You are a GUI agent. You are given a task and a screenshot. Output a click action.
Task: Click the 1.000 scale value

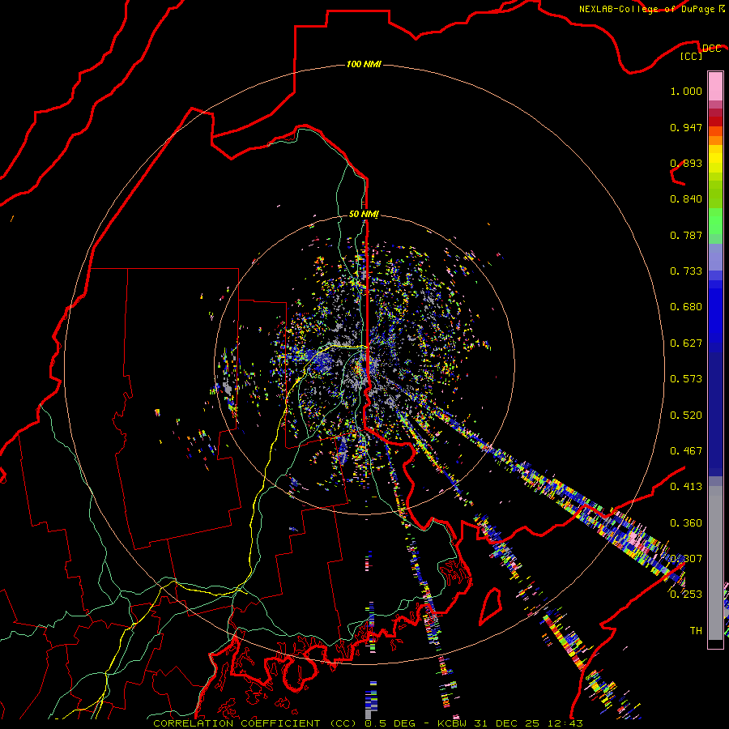pyautogui.click(x=686, y=91)
